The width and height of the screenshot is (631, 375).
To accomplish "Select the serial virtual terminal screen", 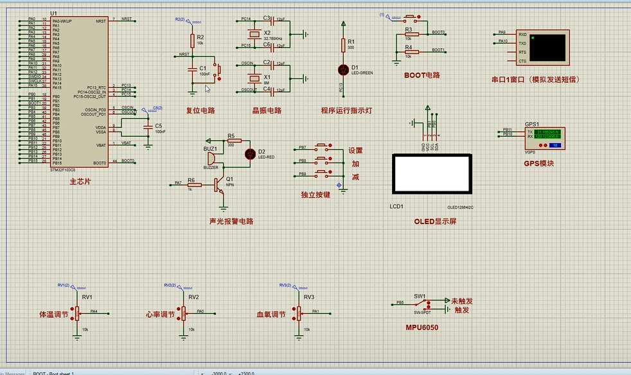I will 547,48.
